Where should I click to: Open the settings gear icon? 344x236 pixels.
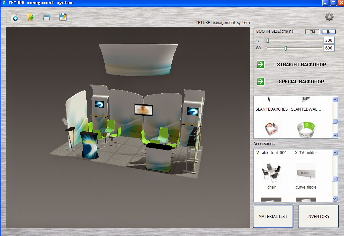tap(329, 16)
